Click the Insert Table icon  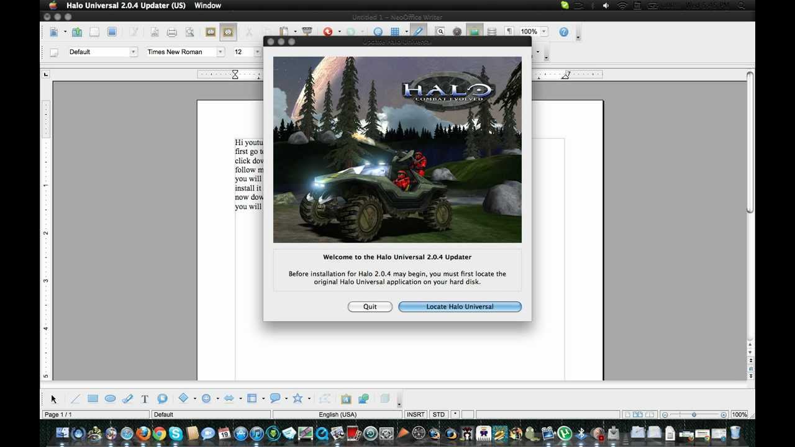395,32
